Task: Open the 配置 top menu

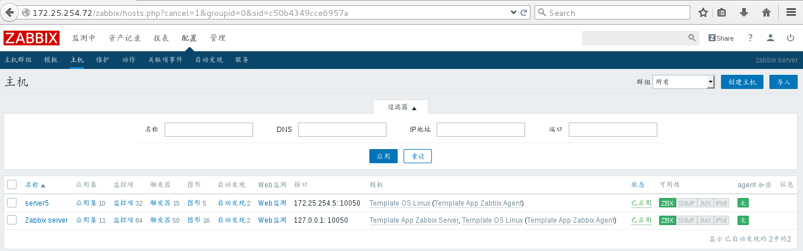Action: (189, 38)
